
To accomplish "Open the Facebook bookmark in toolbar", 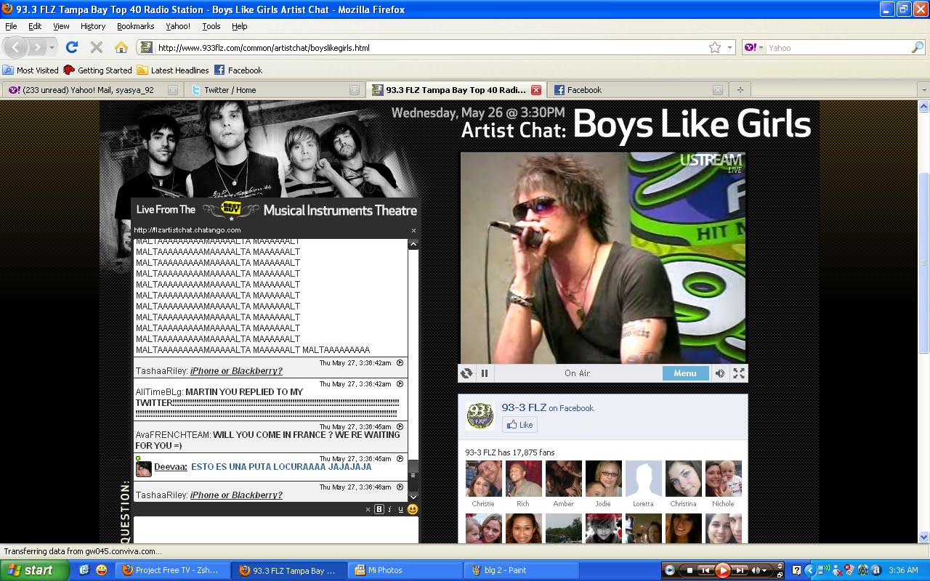I will coord(238,70).
